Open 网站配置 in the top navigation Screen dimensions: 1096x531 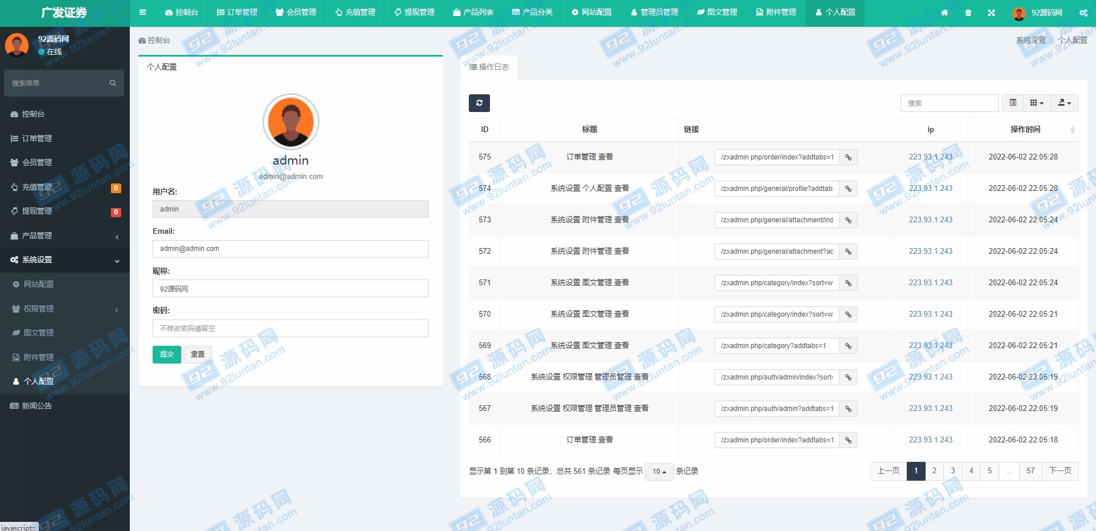point(592,13)
